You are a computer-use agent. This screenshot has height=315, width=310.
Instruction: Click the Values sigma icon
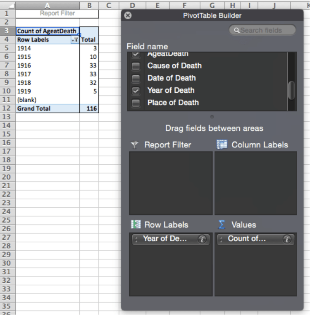tap(222, 225)
